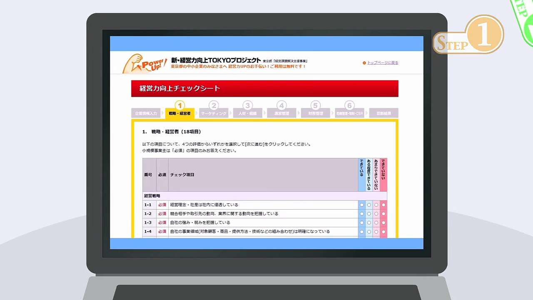Click the 新・経営力向上TOKYOプロジェクト site title
Viewport: 533px width, 300px height.
tap(216, 60)
